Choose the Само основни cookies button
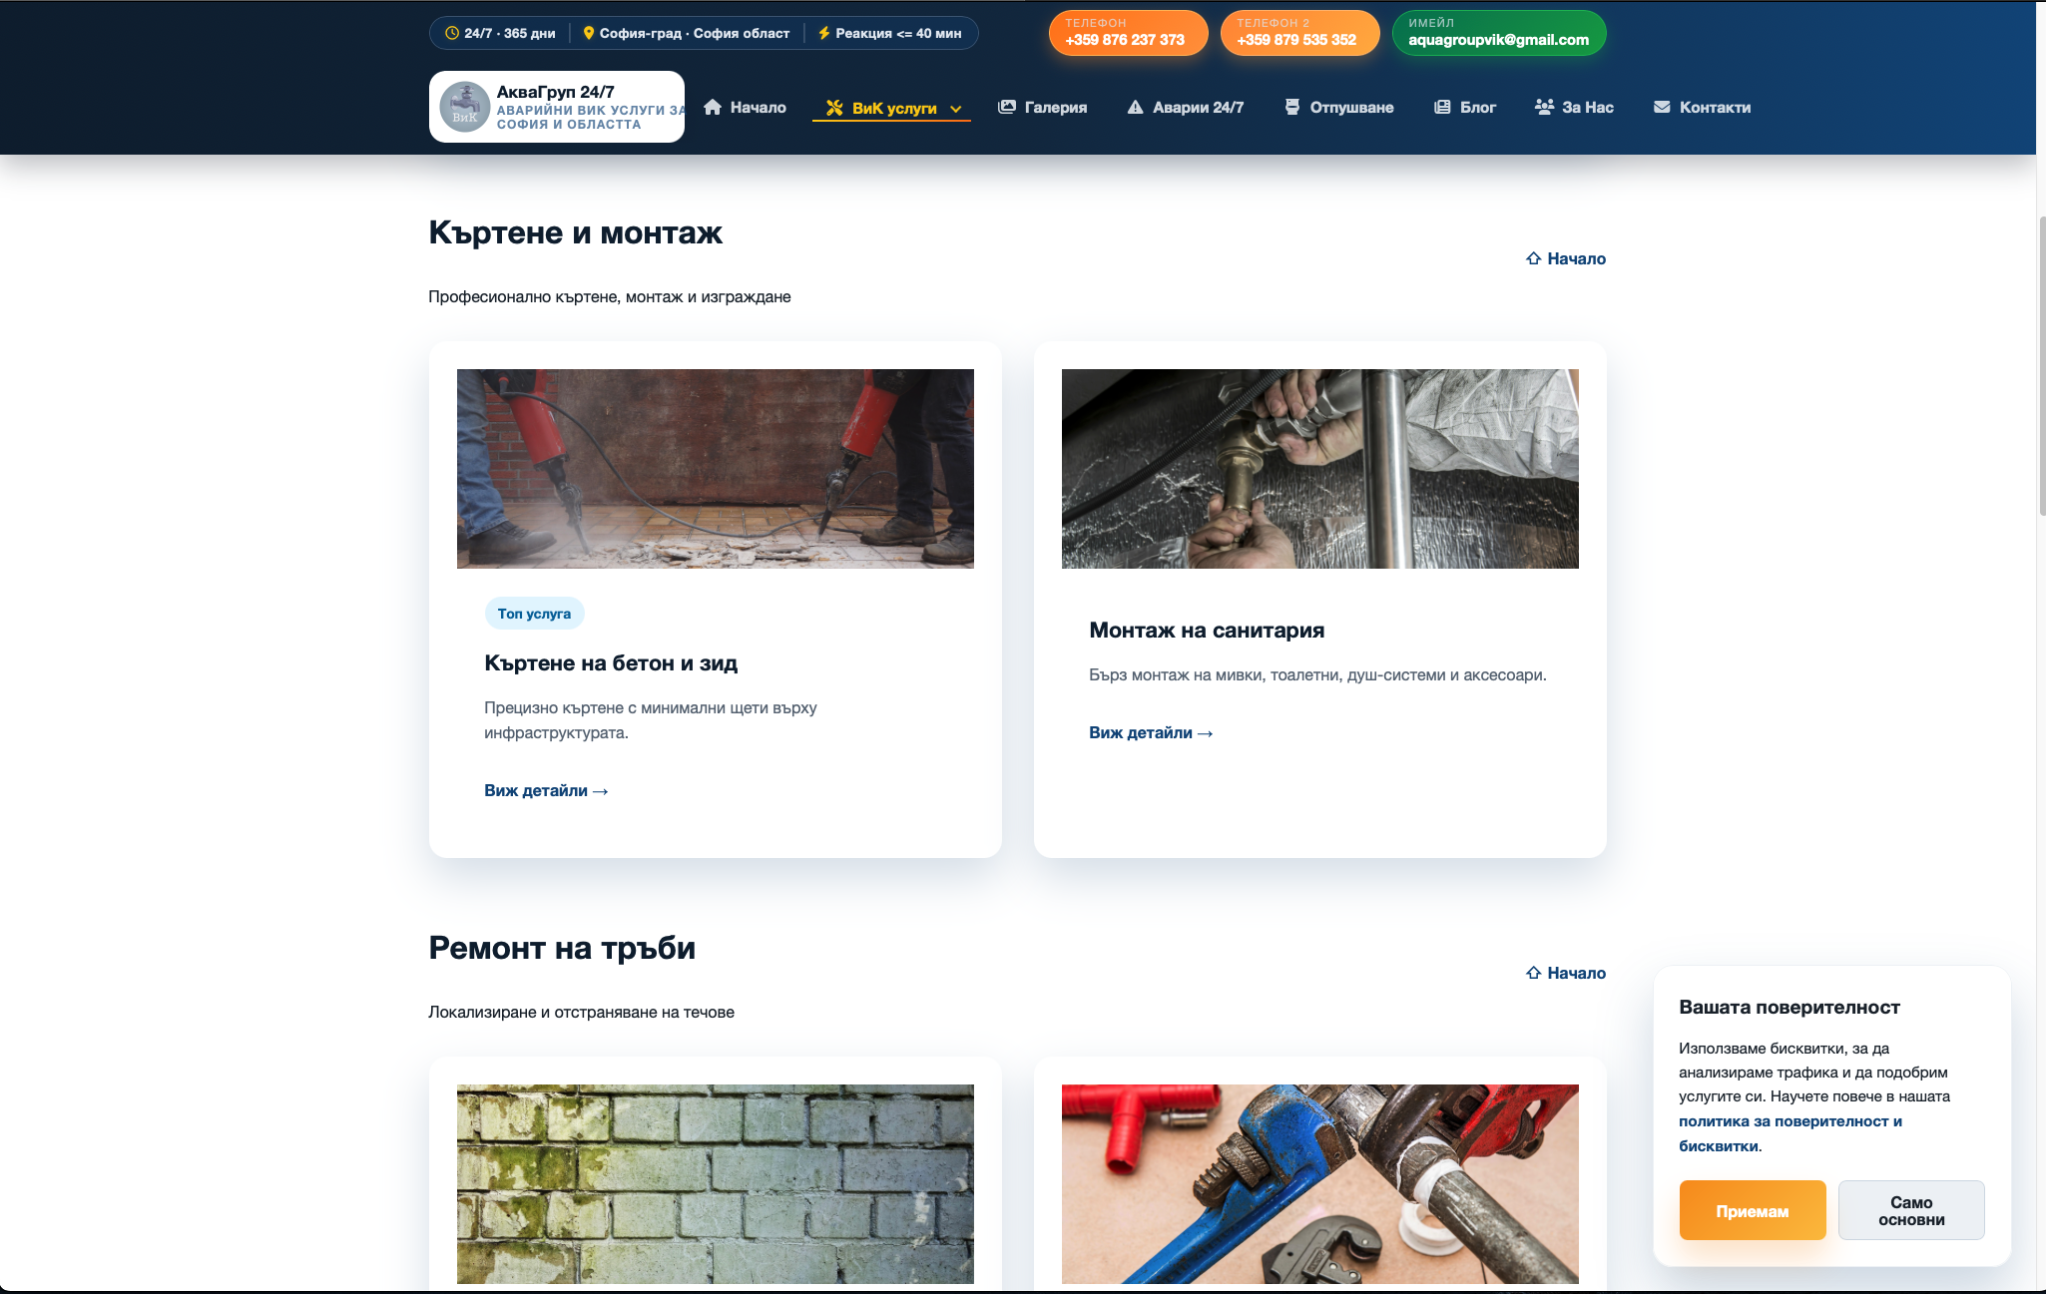This screenshot has width=2046, height=1294. coord(1911,1210)
